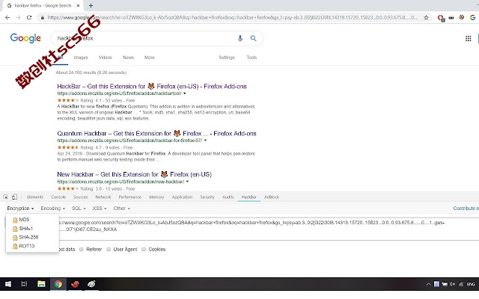Open search Tools link
The image size is (479, 299).
click(x=251, y=58)
